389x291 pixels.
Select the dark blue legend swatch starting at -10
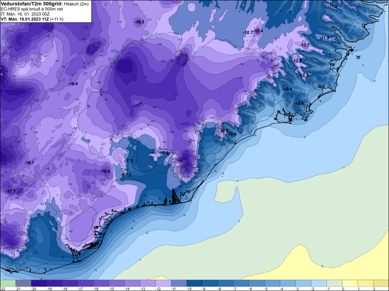(x=194, y=283)
